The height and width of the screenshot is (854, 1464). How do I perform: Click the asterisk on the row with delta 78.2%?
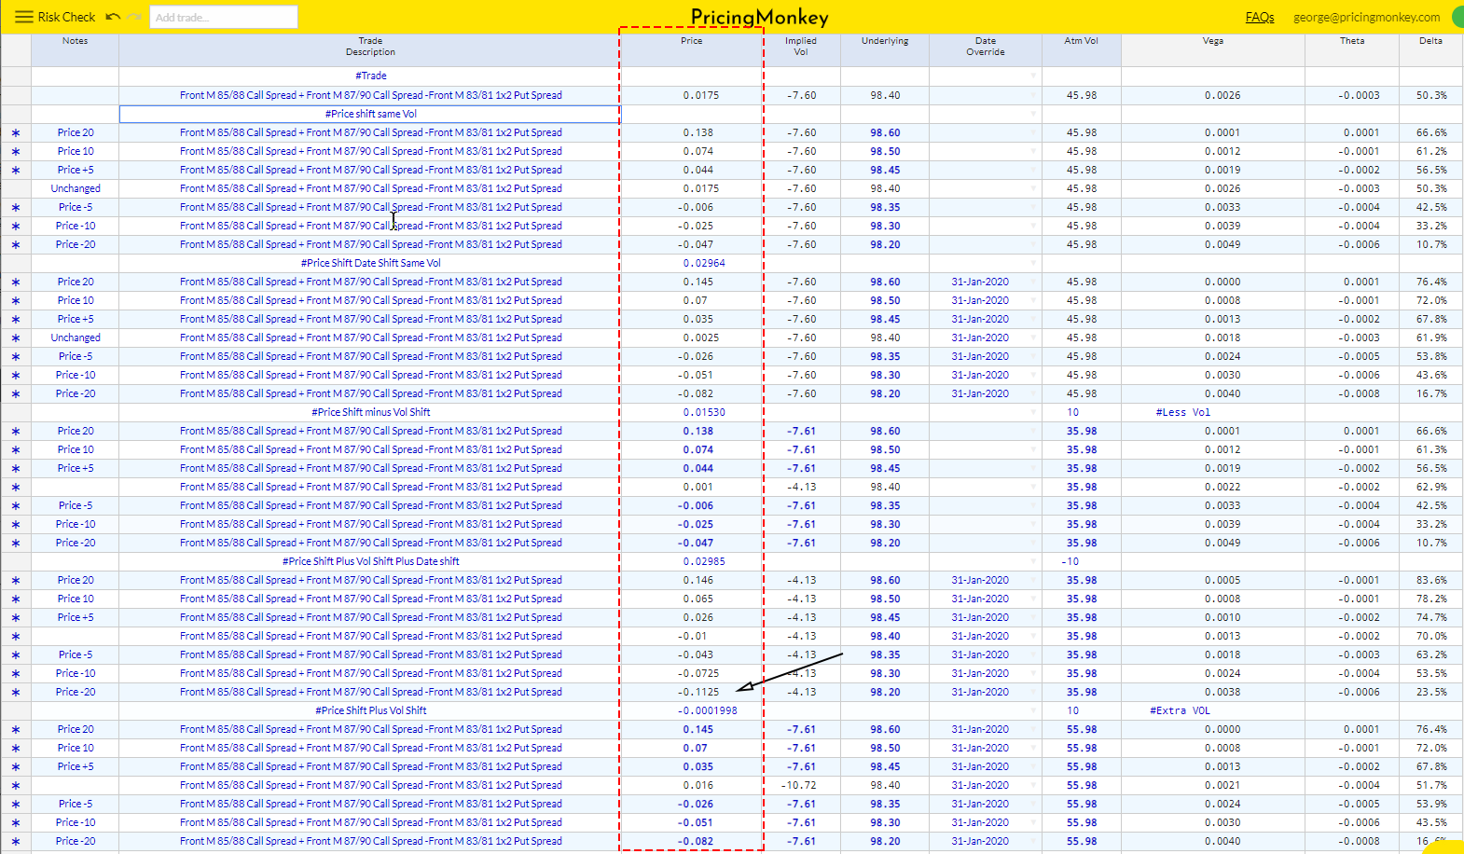click(x=16, y=599)
